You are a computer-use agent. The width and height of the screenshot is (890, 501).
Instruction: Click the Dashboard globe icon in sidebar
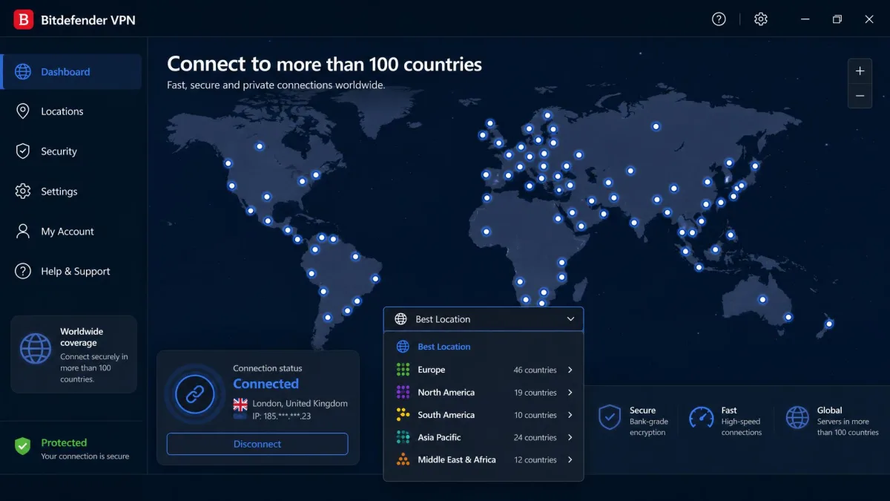[23, 72]
